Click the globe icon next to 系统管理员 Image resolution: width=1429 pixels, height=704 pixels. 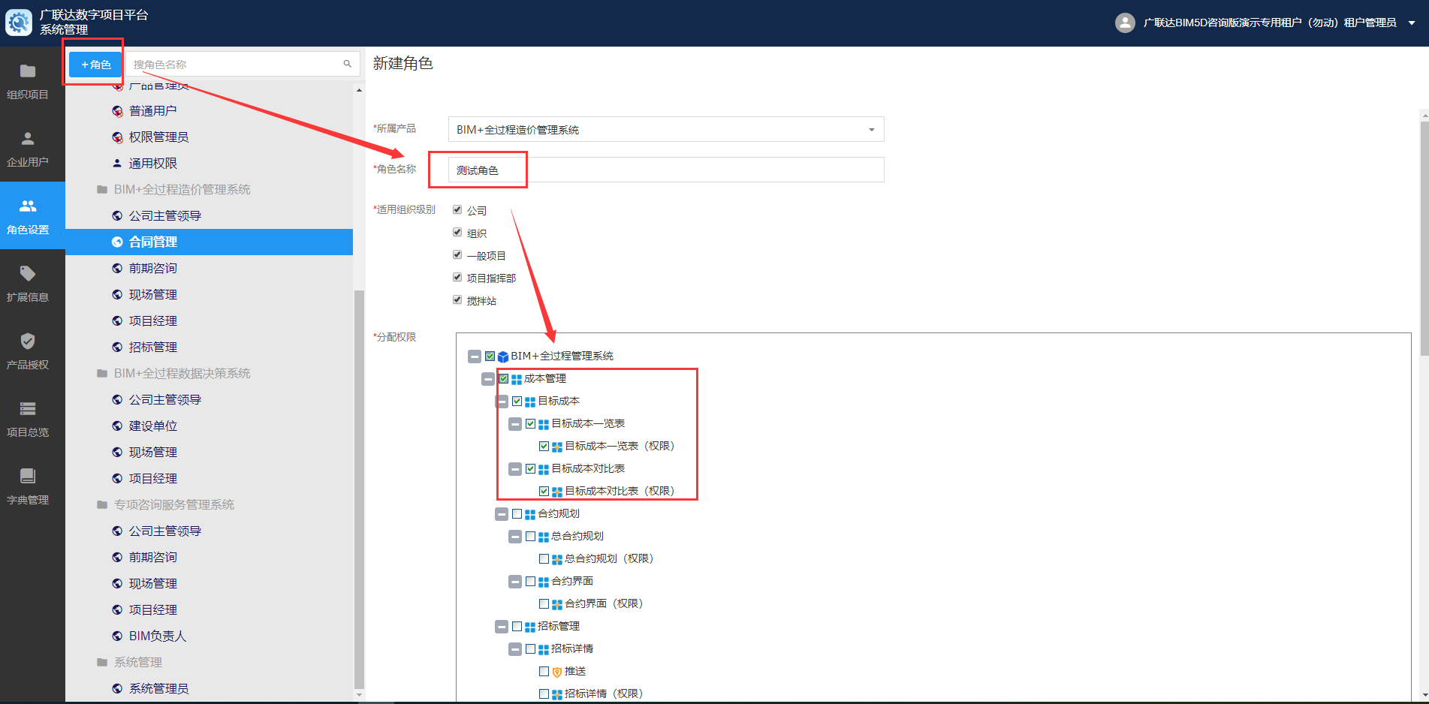(x=117, y=688)
